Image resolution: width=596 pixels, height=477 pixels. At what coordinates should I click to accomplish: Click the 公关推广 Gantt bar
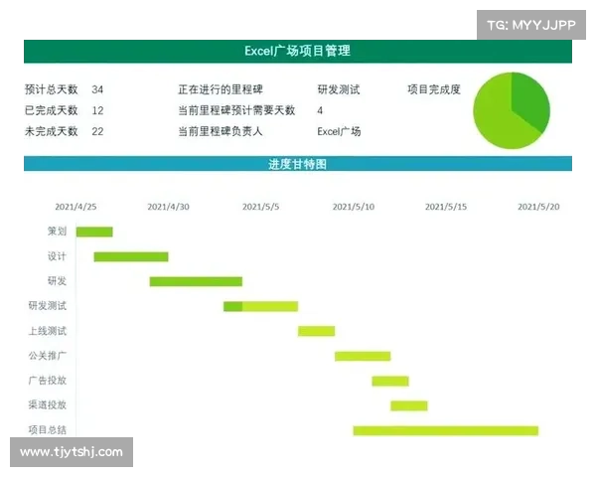(363, 356)
